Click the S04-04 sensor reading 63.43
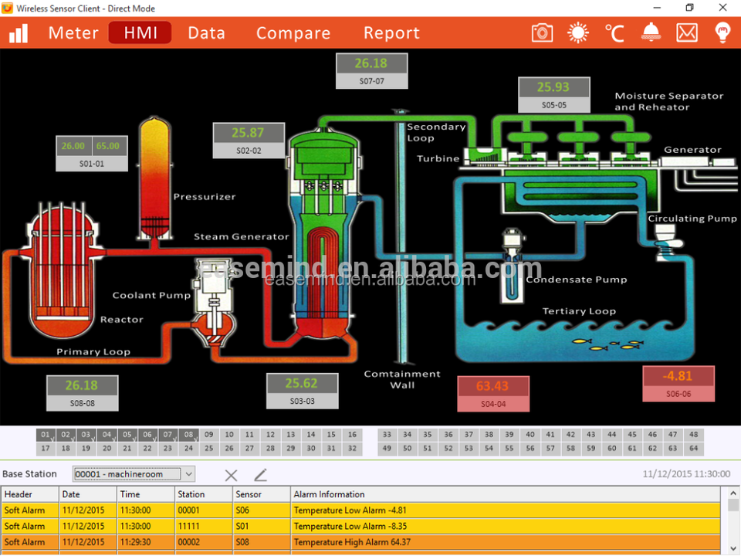 click(493, 387)
